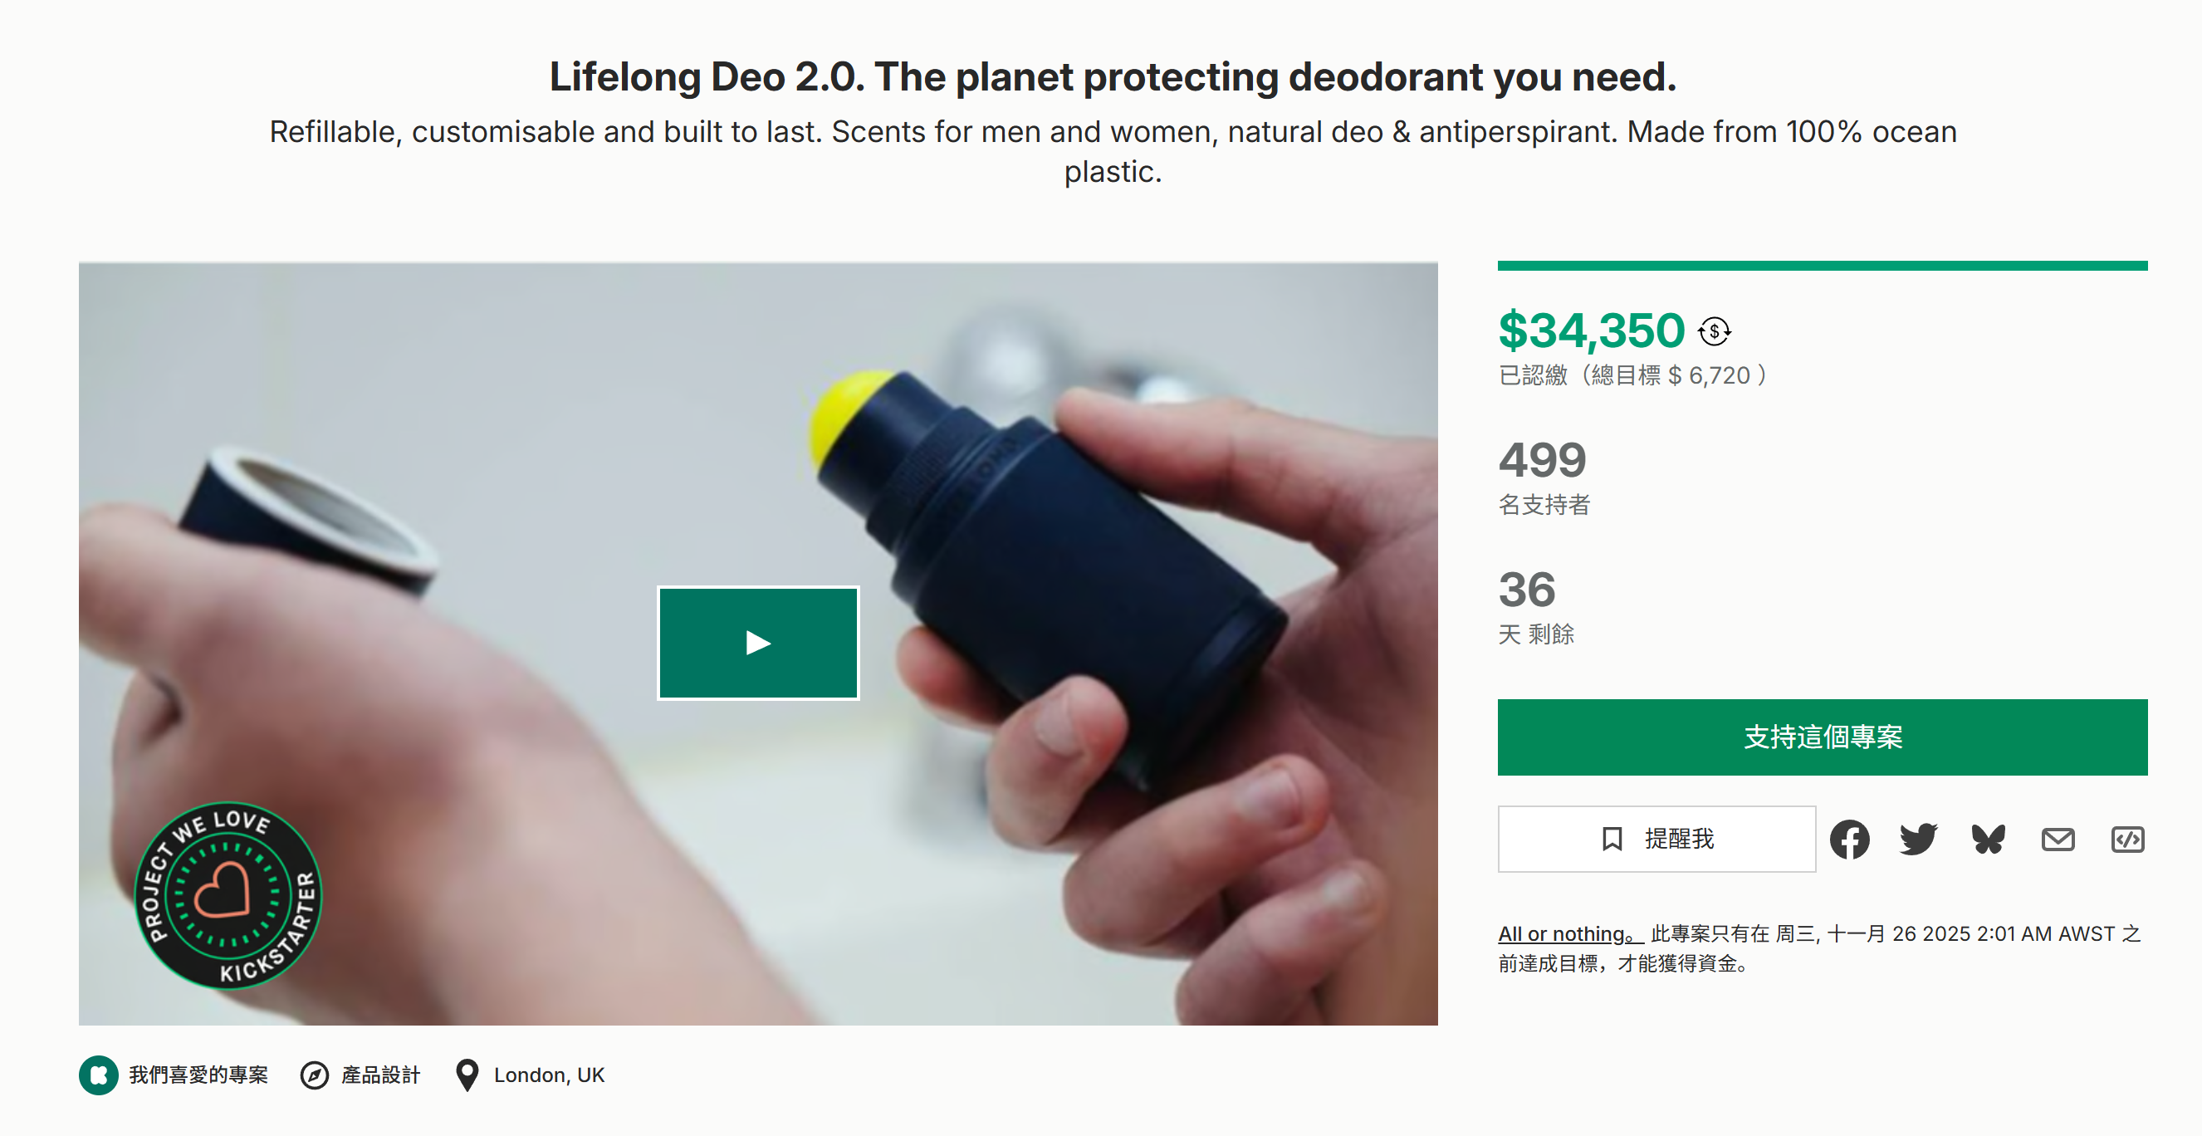Viewport: 2202px width, 1136px height.
Task: Click the green Kickstarter logo badge icon
Action: (98, 1075)
